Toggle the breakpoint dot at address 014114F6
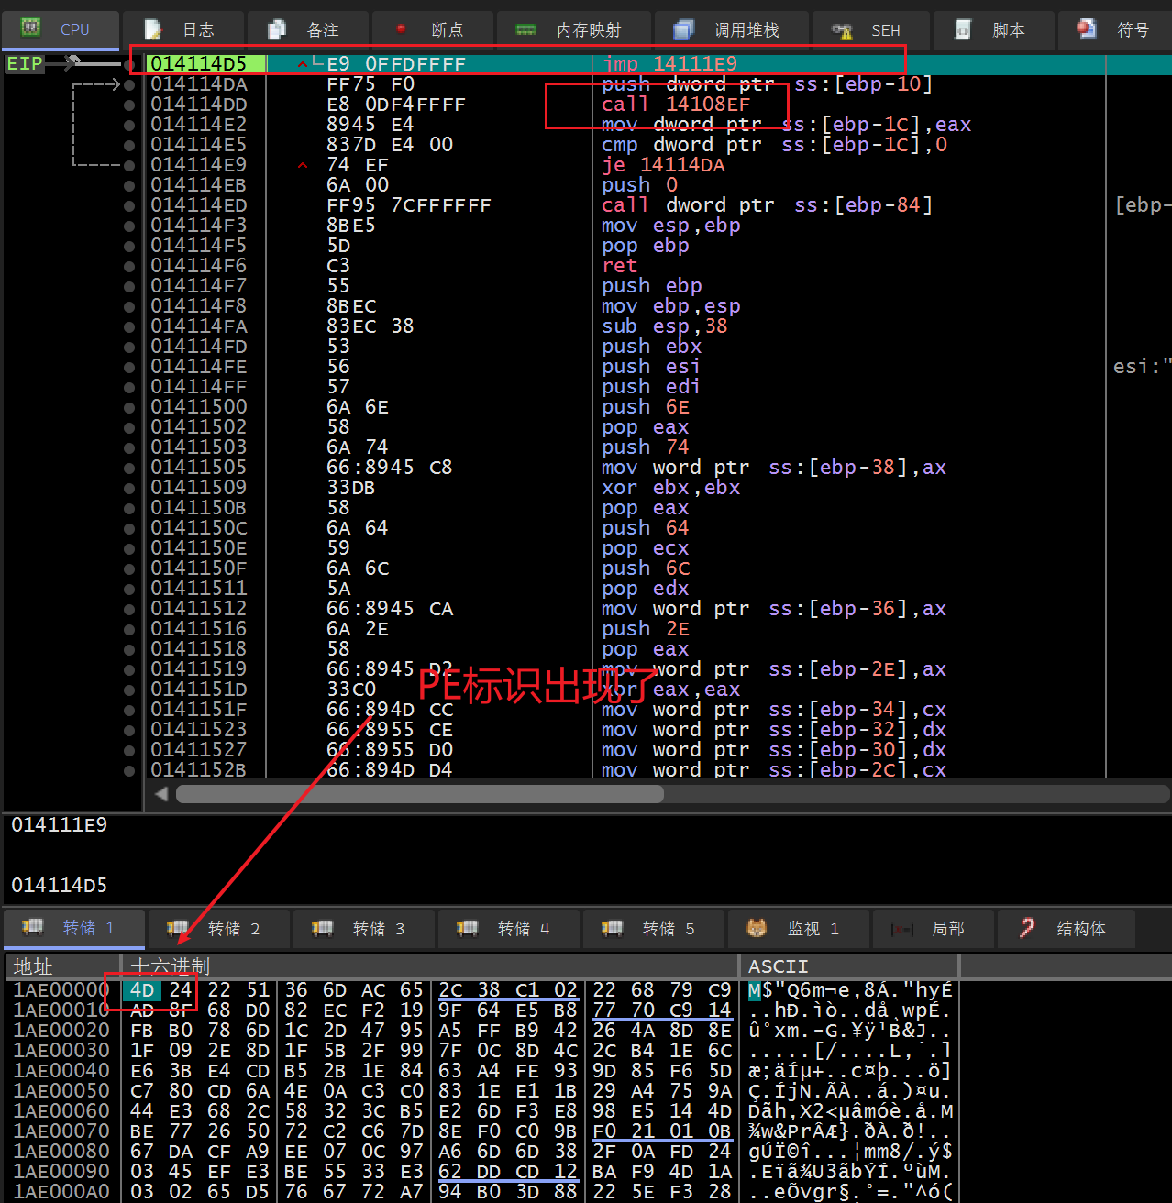Image resolution: width=1172 pixels, height=1203 pixels. [x=129, y=266]
